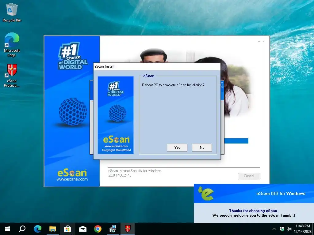This screenshot has width=314, height=235.
Task: Close the eScan installer window
Action: click(263, 41)
